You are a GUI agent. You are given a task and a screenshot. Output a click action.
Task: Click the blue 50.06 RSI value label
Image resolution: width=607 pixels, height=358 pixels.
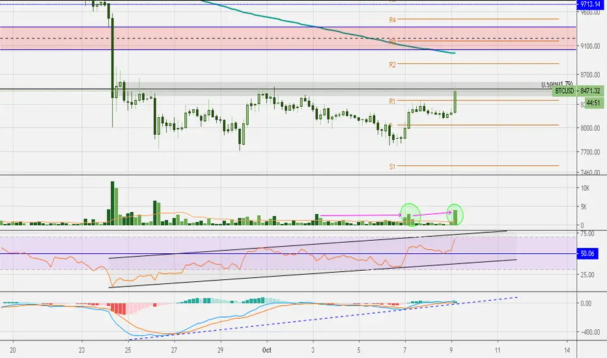pyautogui.click(x=587, y=253)
